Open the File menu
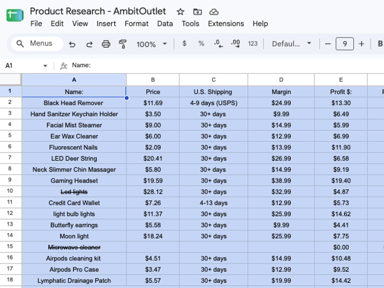This screenshot has height=288, width=384. pos(36,24)
